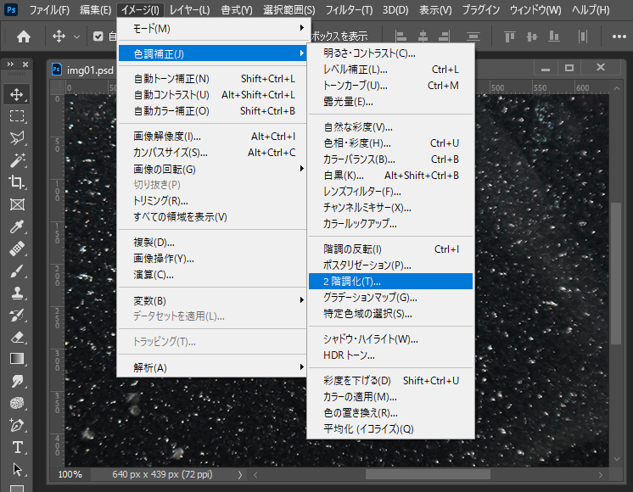Open ファイル(F) menu
The height and width of the screenshot is (492, 633).
coord(49,9)
